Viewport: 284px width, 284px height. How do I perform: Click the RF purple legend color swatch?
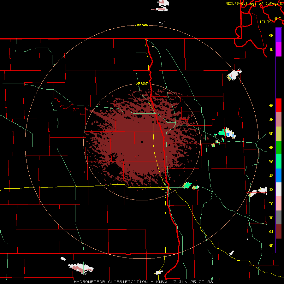coord(279,35)
